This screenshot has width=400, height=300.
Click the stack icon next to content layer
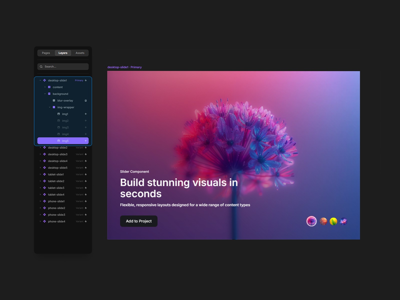pyautogui.click(x=49, y=87)
